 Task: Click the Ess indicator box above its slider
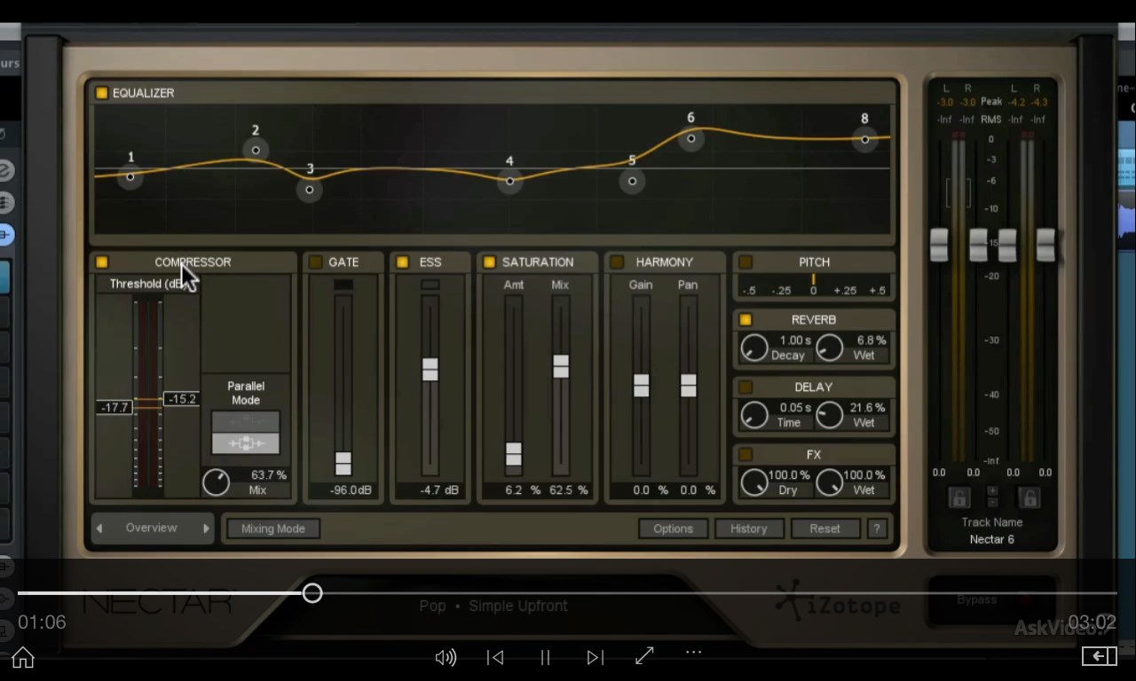click(x=430, y=285)
